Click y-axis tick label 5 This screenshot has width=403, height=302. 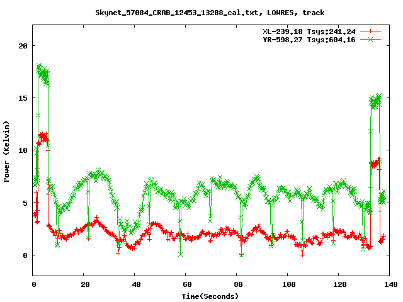[x=25, y=203]
